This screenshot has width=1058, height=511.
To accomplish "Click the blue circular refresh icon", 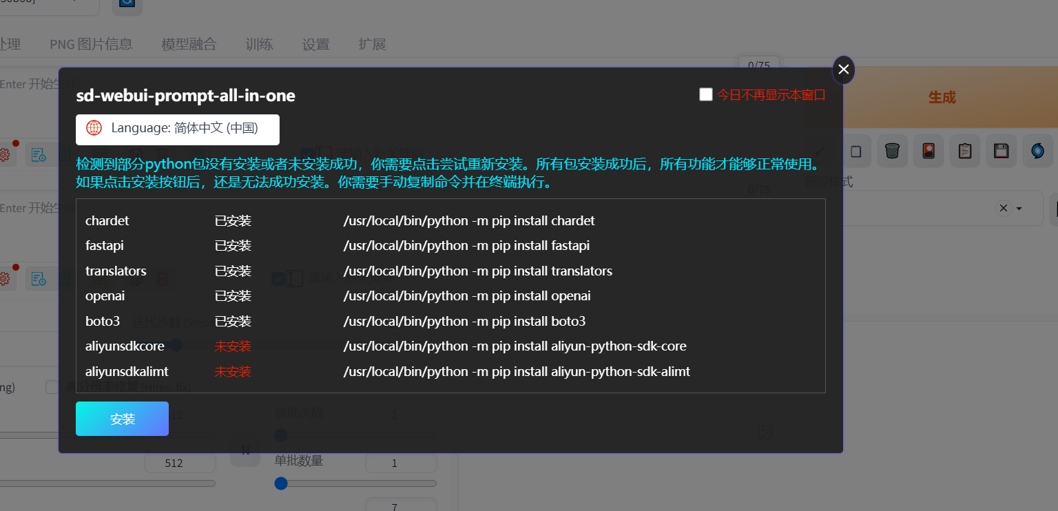I will click(1038, 152).
